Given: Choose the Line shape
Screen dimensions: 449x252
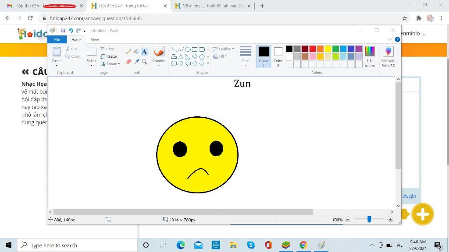Looking at the screenshot, I should 174,49.
